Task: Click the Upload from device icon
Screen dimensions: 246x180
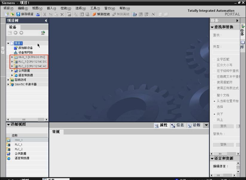Action: (x=87, y=14)
